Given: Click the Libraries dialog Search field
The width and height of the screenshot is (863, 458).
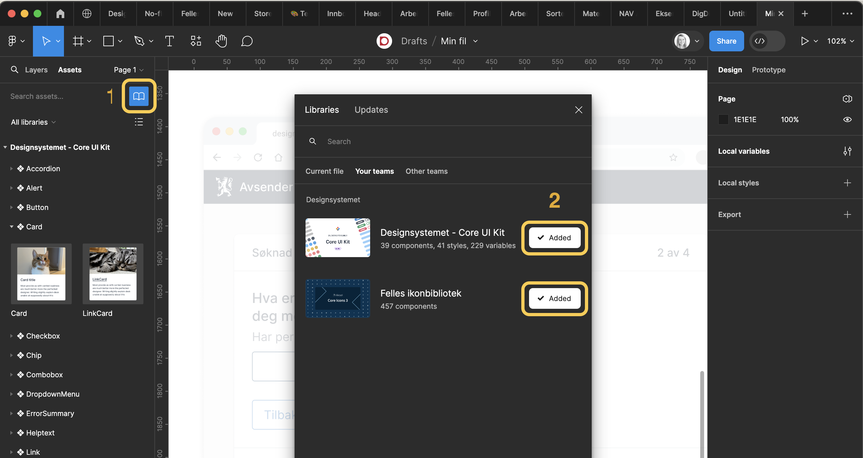Looking at the screenshot, I should (x=443, y=141).
